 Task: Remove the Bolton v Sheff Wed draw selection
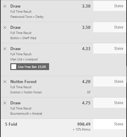5,27
